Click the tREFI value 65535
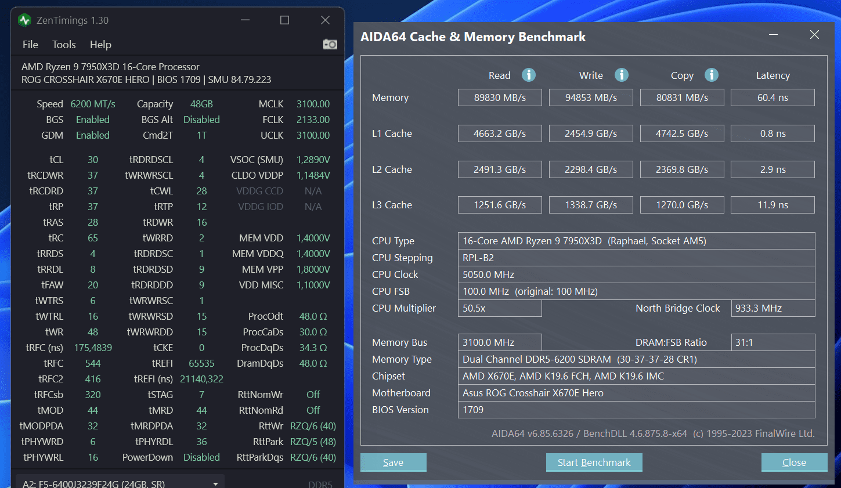This screenshot has width=841, height=488. click(x=201, y=363)
